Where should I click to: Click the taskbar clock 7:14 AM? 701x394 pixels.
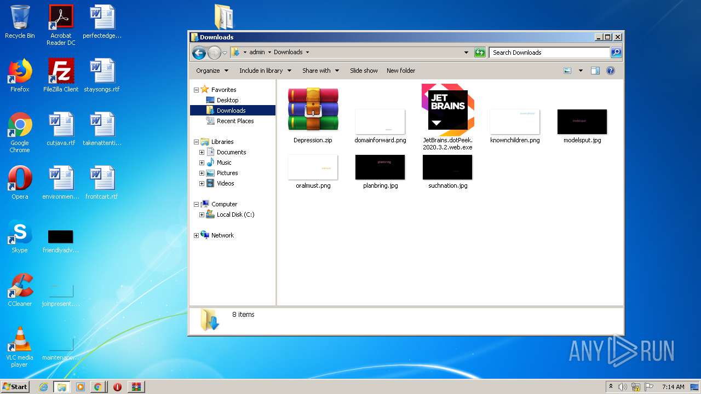(x=673, y=387)
